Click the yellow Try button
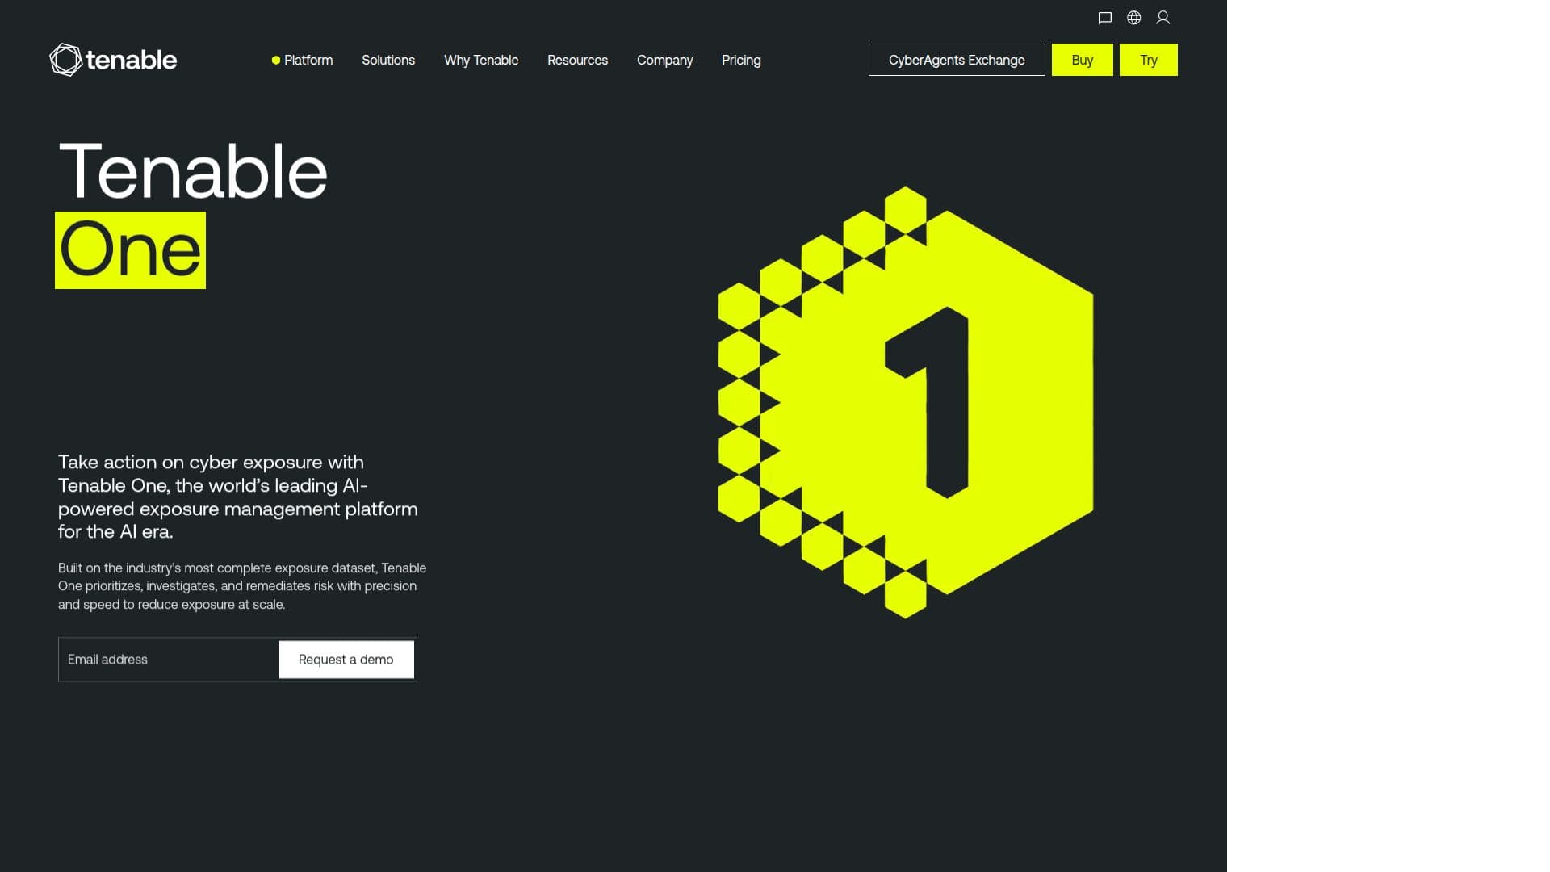The image size is (1550, 872). coord(1148,60)
